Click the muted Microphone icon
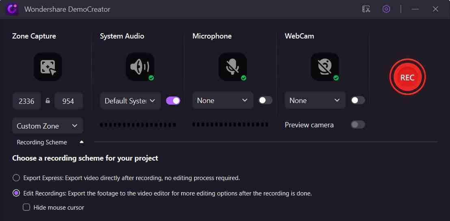 point(232,67)
